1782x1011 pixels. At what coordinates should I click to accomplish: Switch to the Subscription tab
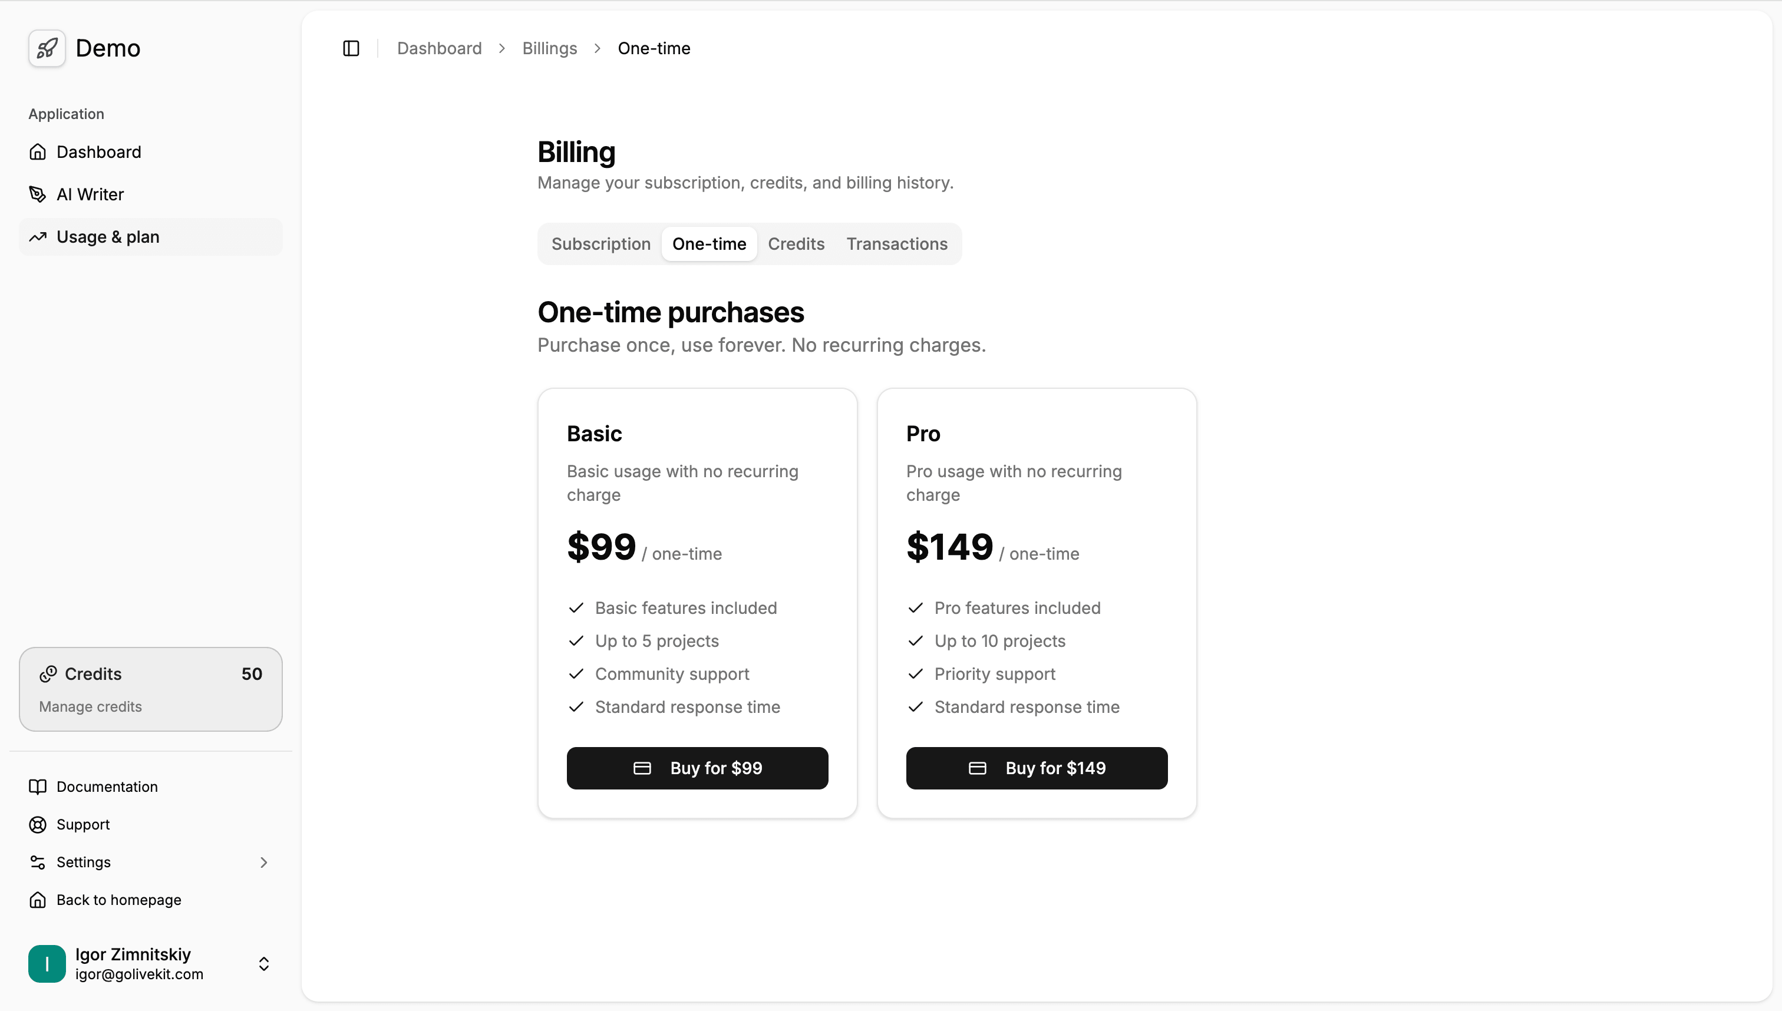(600, 244)
